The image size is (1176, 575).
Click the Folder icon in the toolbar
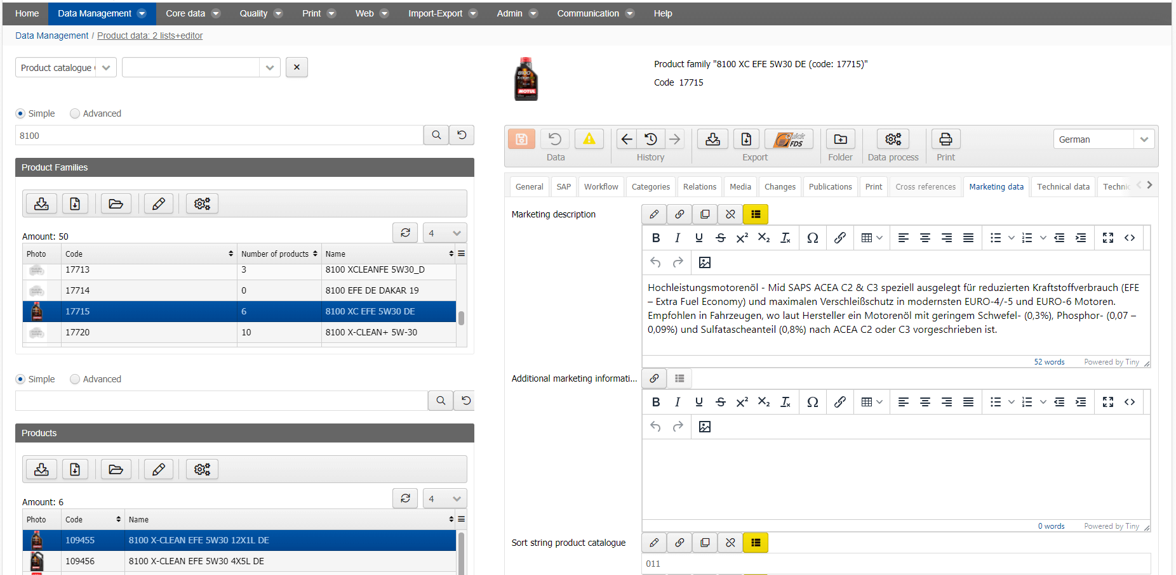840,139
